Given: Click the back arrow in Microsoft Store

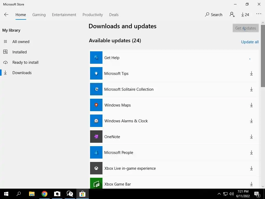Looking at the screenshot, I should [6, 15].
